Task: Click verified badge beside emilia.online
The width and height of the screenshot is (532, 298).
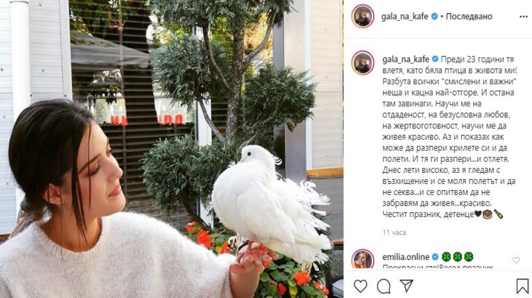Action: [x=435, y=257]
